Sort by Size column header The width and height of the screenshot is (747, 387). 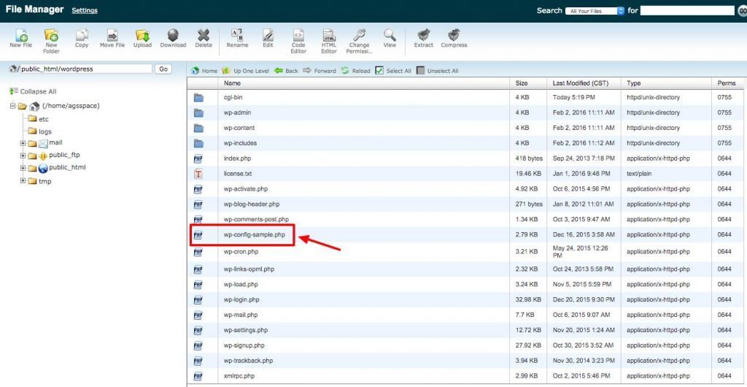coord(521,83)
